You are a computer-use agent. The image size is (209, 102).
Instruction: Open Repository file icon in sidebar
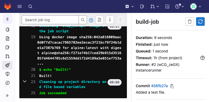8,39
